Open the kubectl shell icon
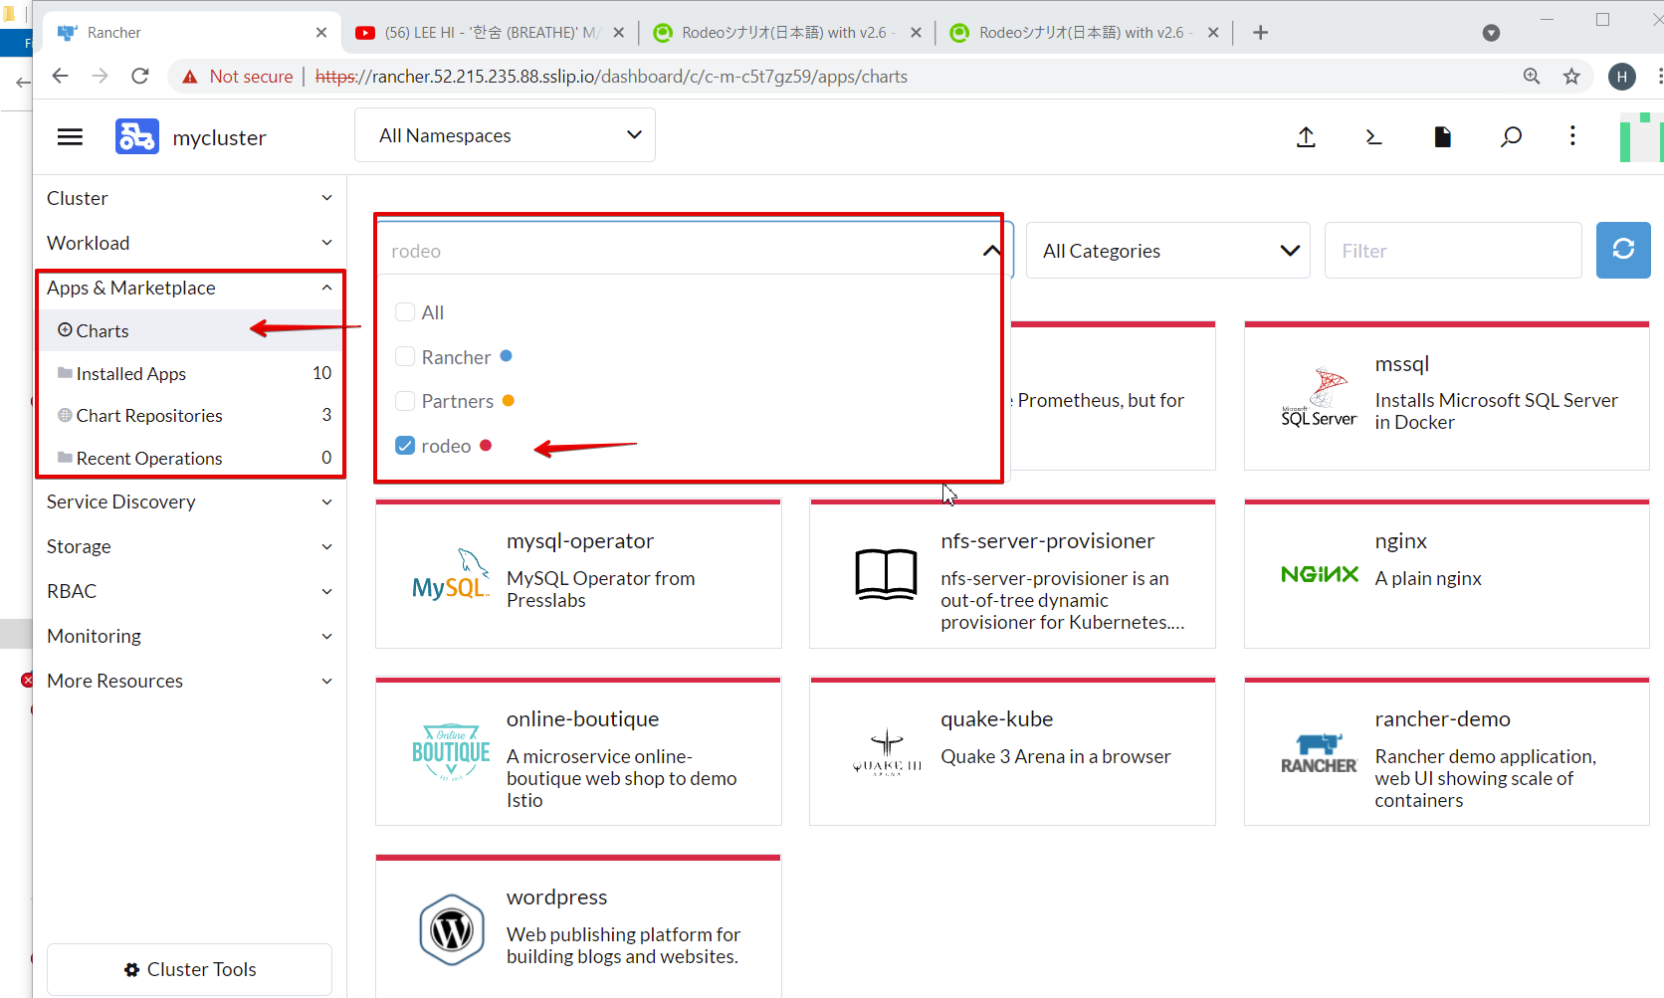 [x=1373, y=137]
